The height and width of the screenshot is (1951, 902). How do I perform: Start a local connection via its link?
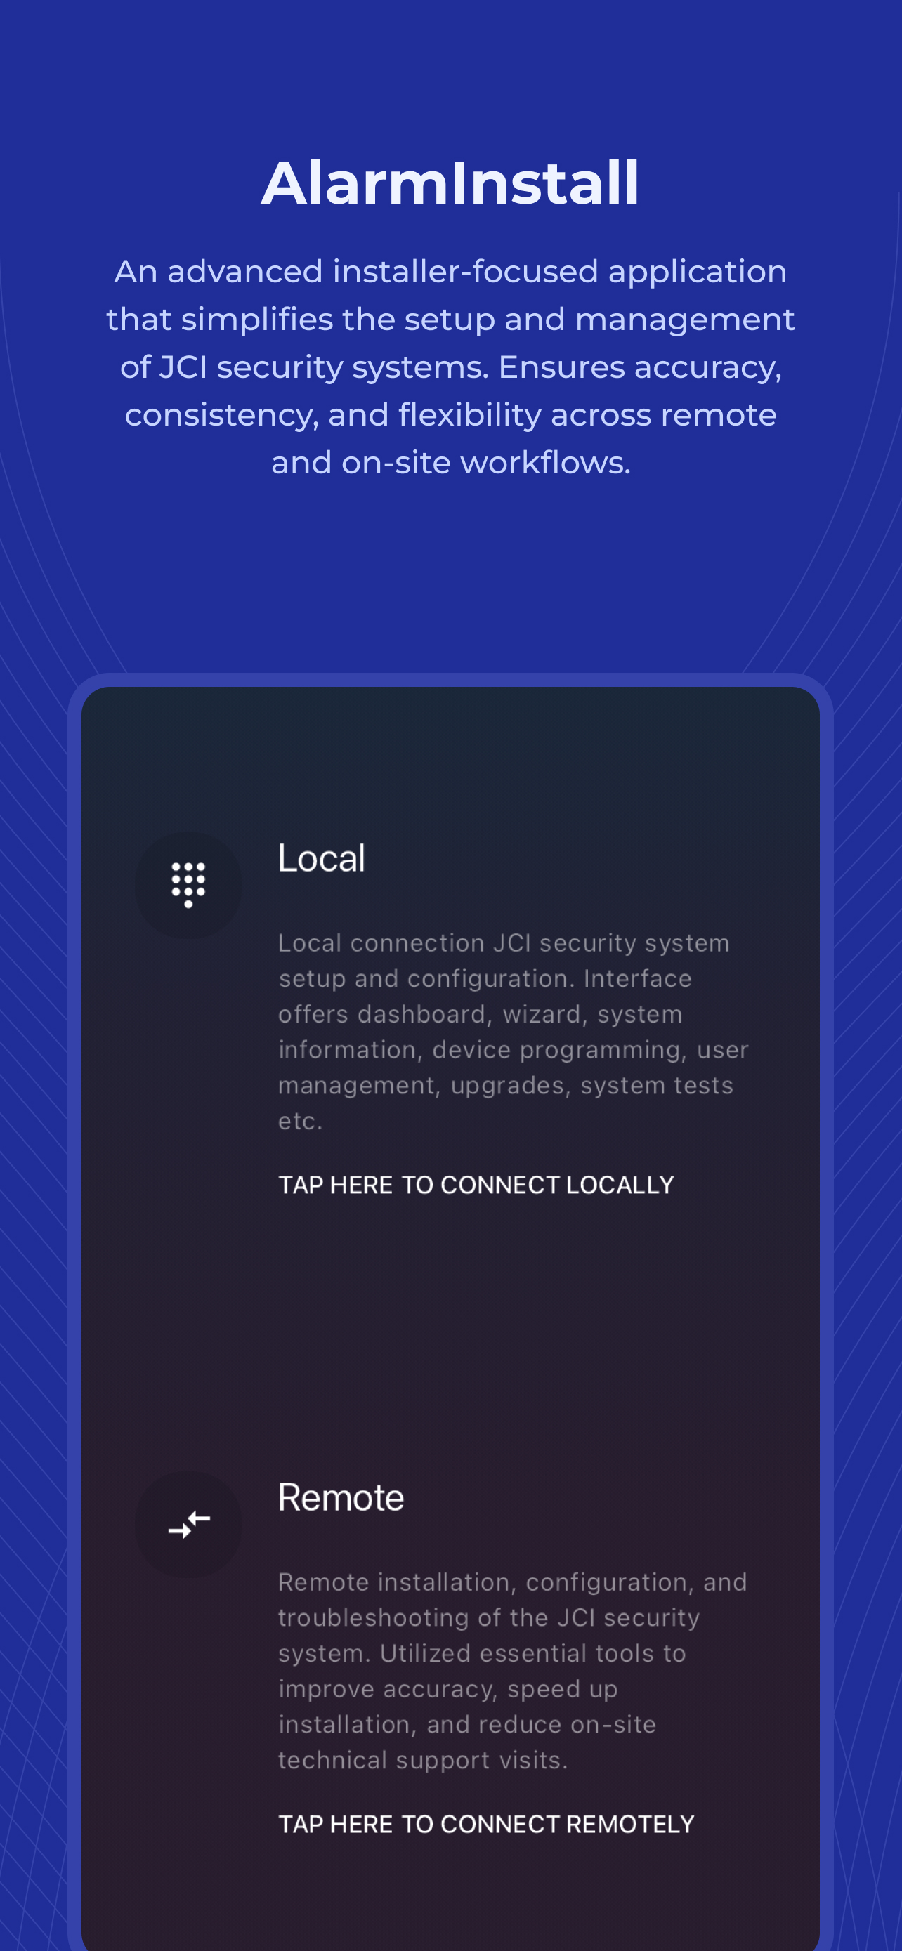pyautogui.click(x=476, y=1185)
